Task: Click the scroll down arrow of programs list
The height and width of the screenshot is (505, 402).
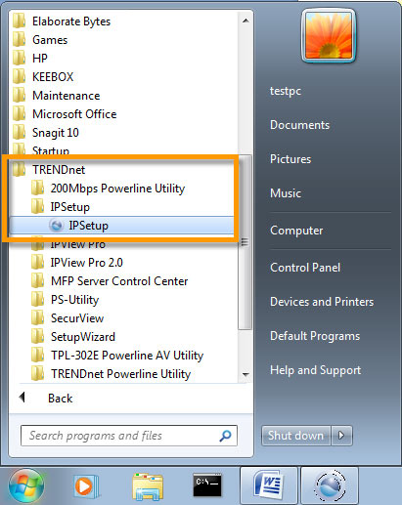Action: (x=246, y=374)
